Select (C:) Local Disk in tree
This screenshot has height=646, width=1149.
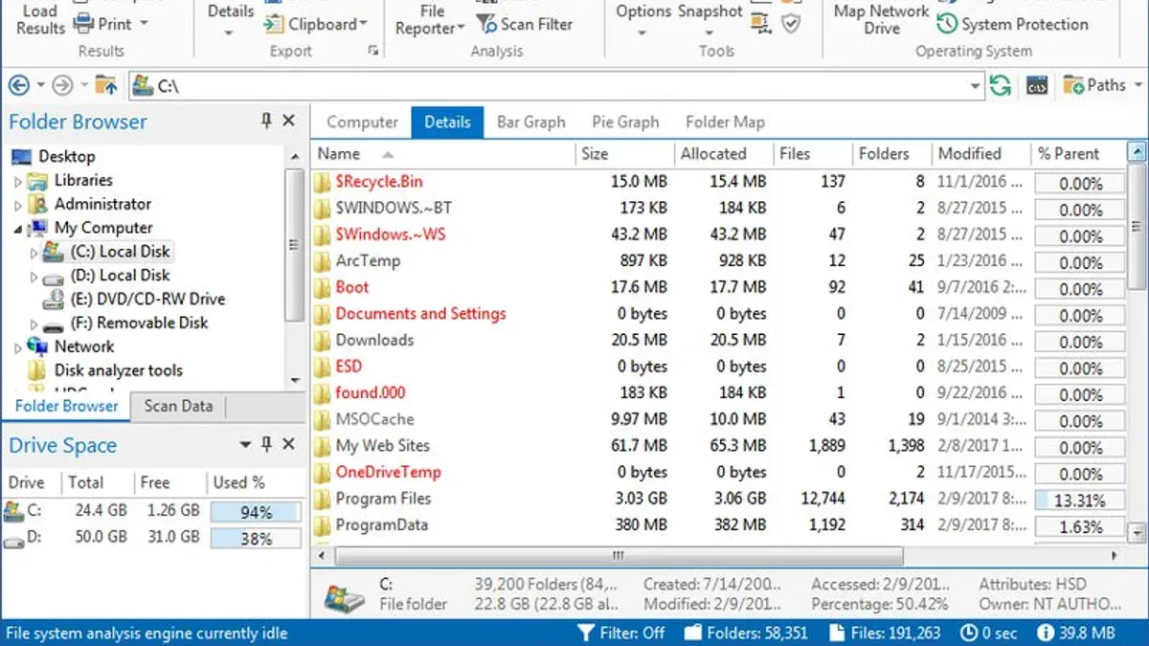pyautogui.click(x=120, y=252)
